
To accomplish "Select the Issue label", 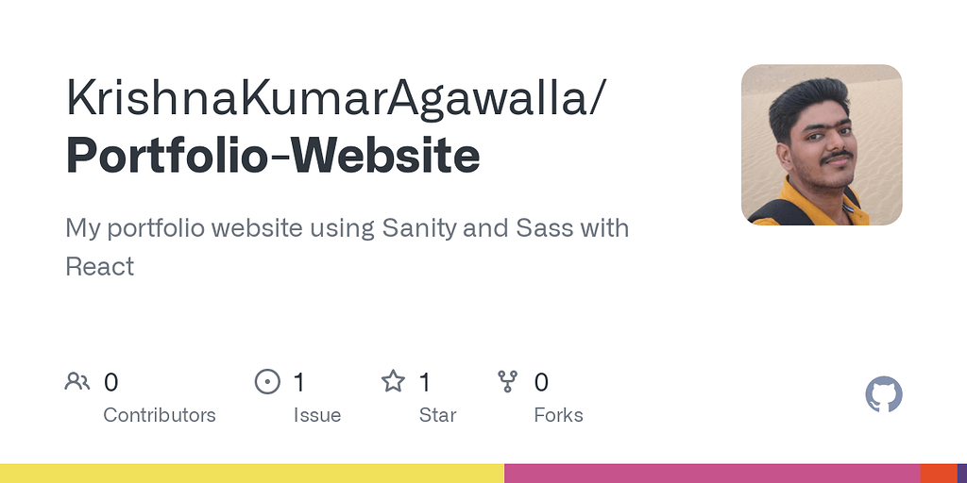I will (317, 415).
